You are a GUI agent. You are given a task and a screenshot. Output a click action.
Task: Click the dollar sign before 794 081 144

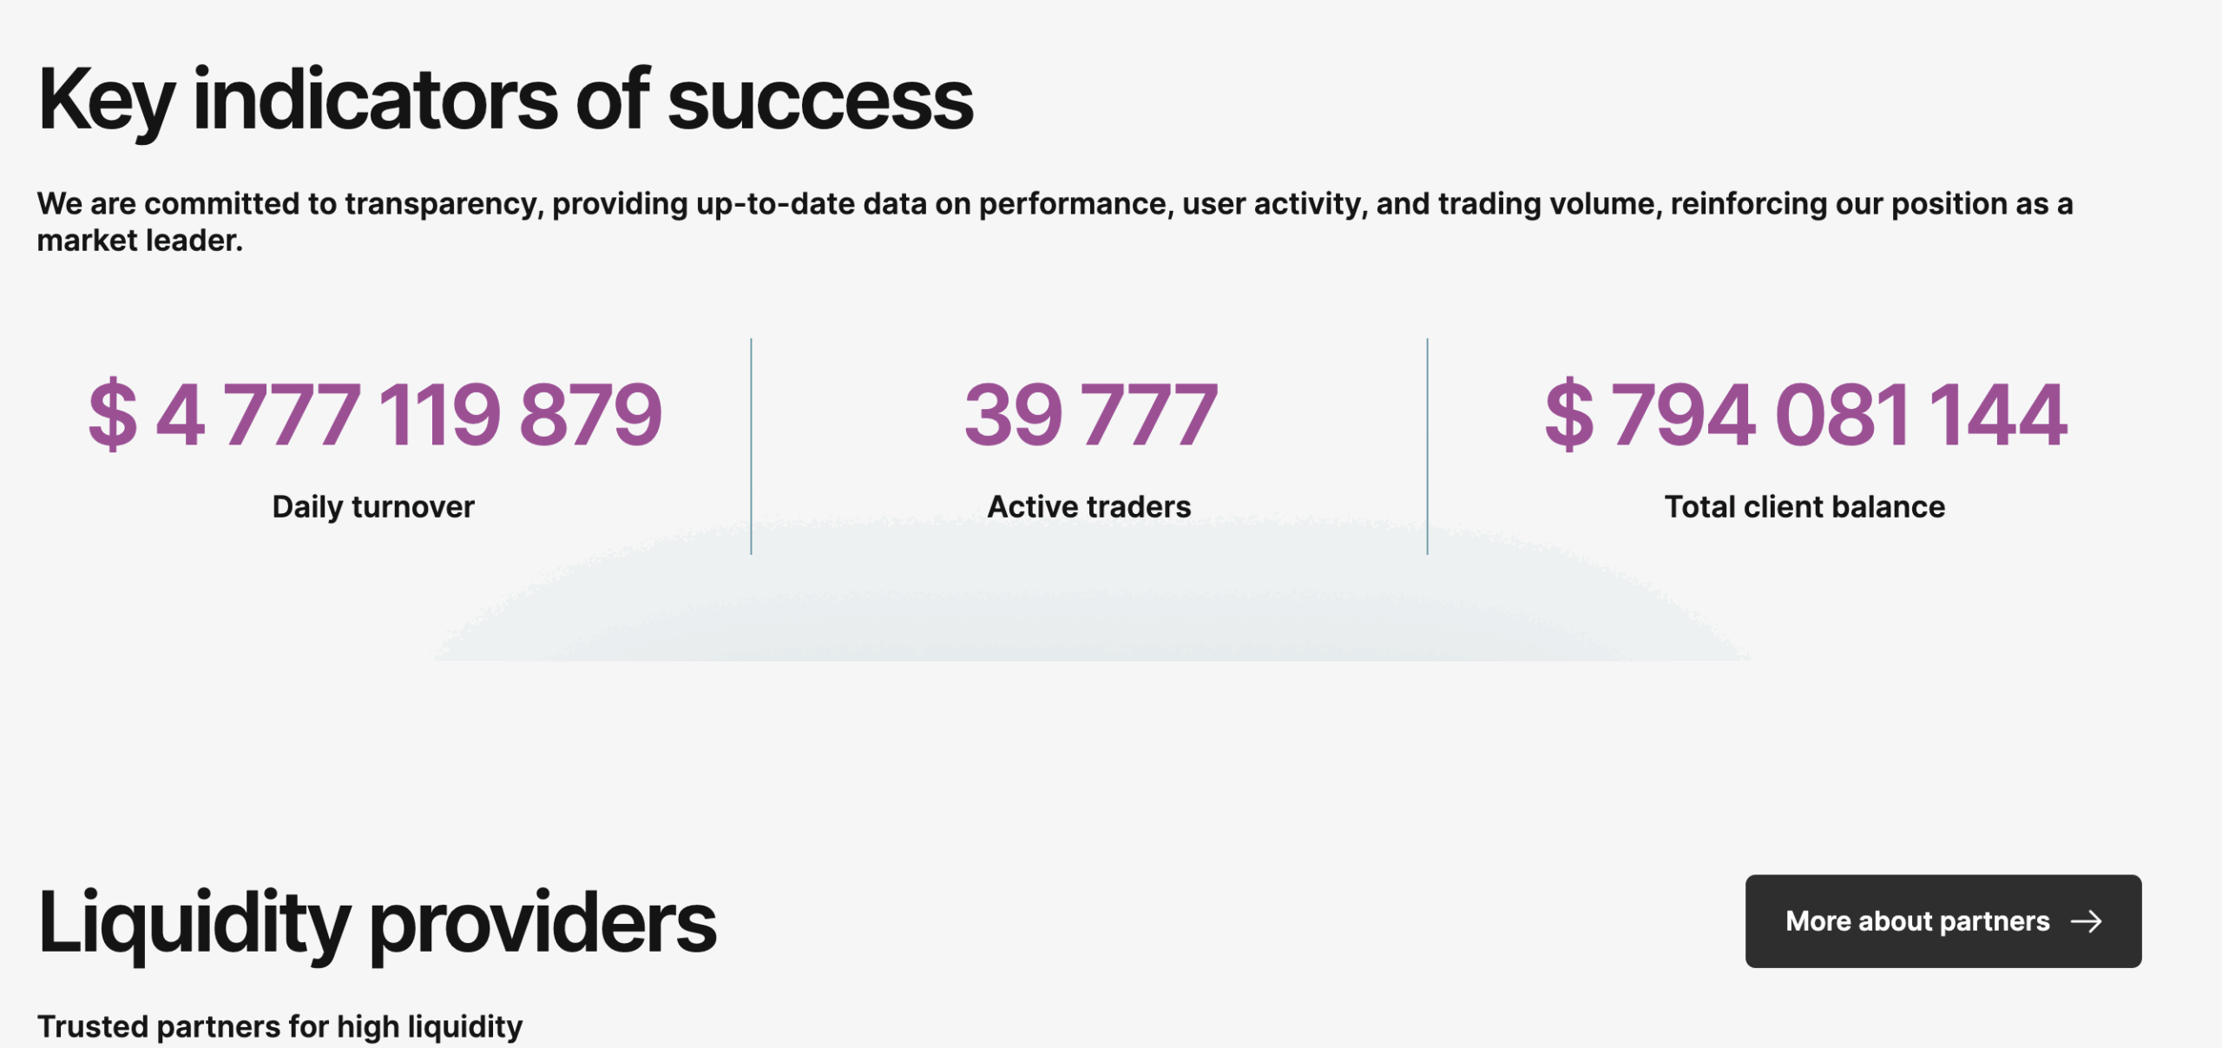(1569, 414)
